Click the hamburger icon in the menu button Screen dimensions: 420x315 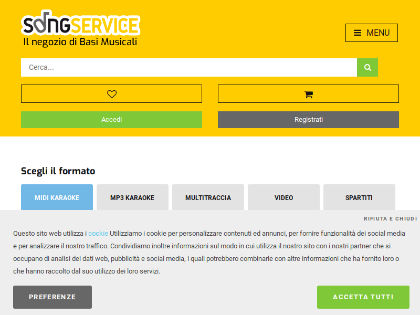click(358, 33)
